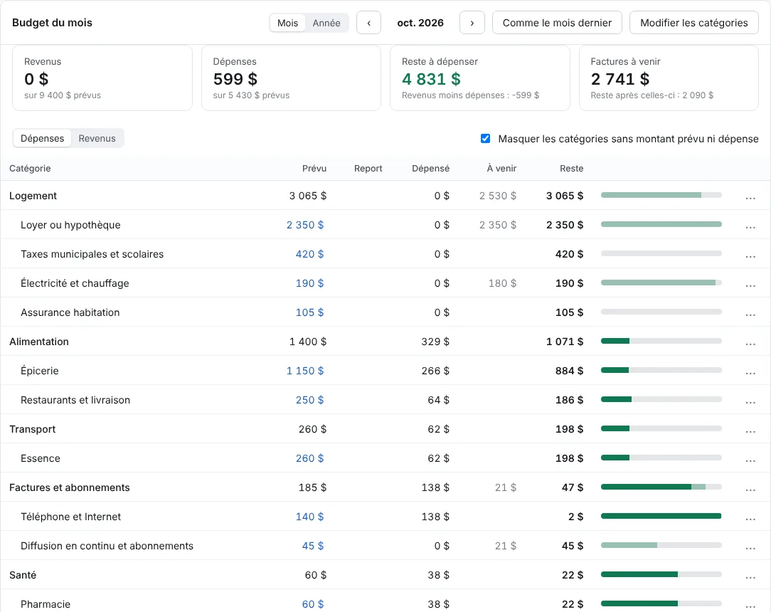Select the Logement category row name
Image resolution: width=771 pixels, height=612 pixels.
33,196
